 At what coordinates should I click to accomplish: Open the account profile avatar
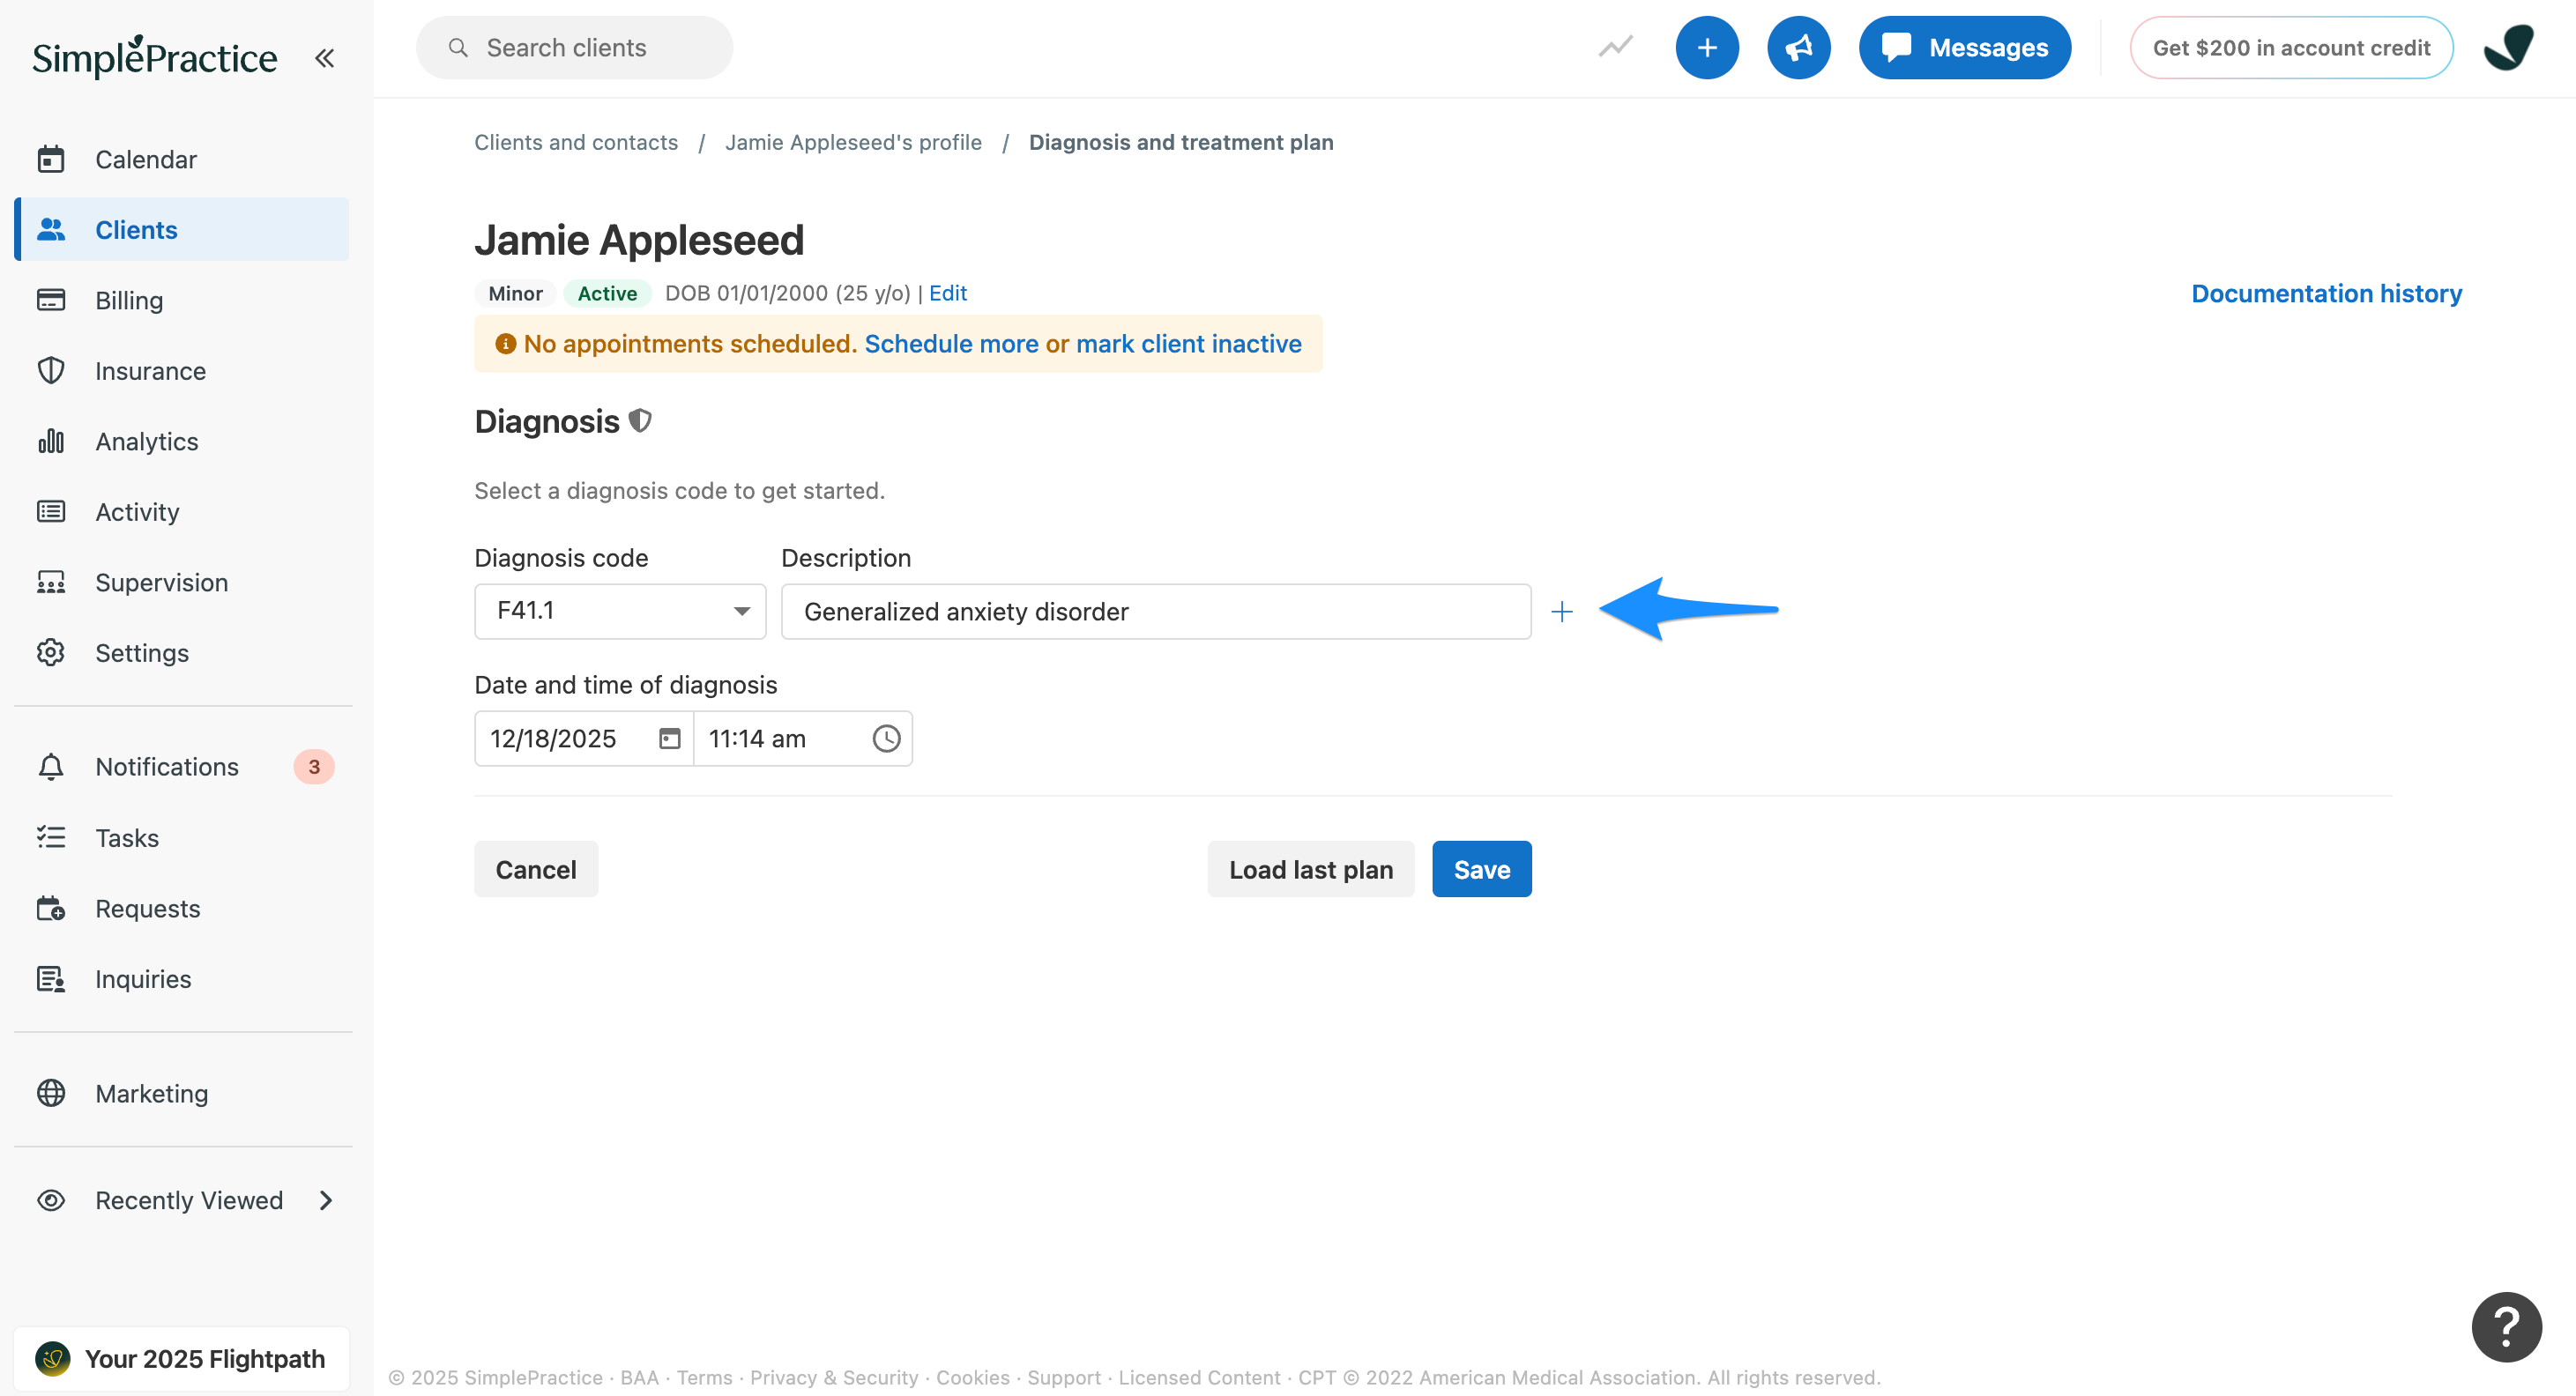(2508, 47)
